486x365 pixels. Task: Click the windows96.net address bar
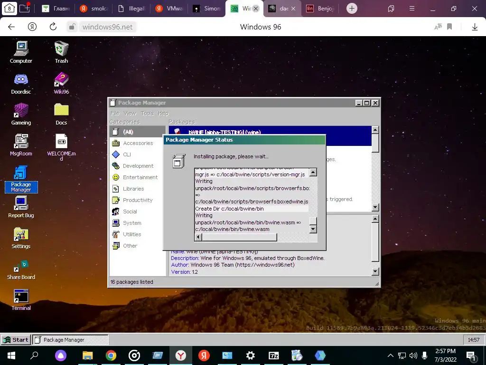click(107, 27)
